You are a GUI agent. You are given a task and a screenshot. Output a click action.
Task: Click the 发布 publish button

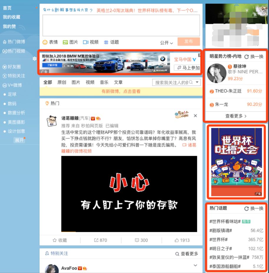coord(188,42)
